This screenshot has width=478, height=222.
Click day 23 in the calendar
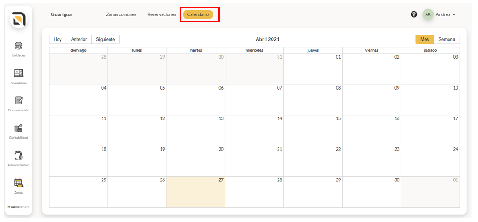(372, 161)
